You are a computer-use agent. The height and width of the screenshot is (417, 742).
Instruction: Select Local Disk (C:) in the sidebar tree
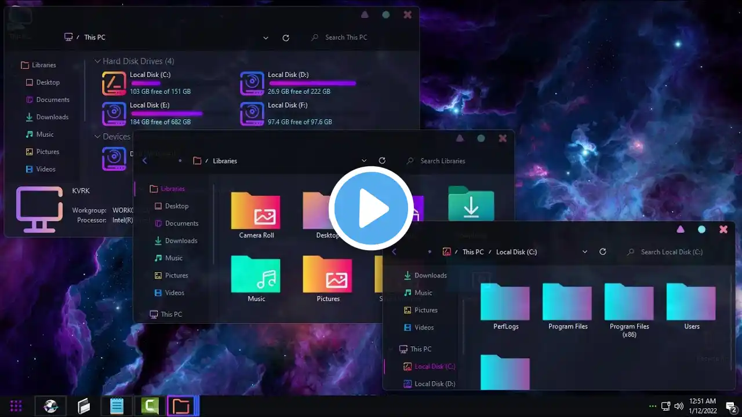[430, 367]
